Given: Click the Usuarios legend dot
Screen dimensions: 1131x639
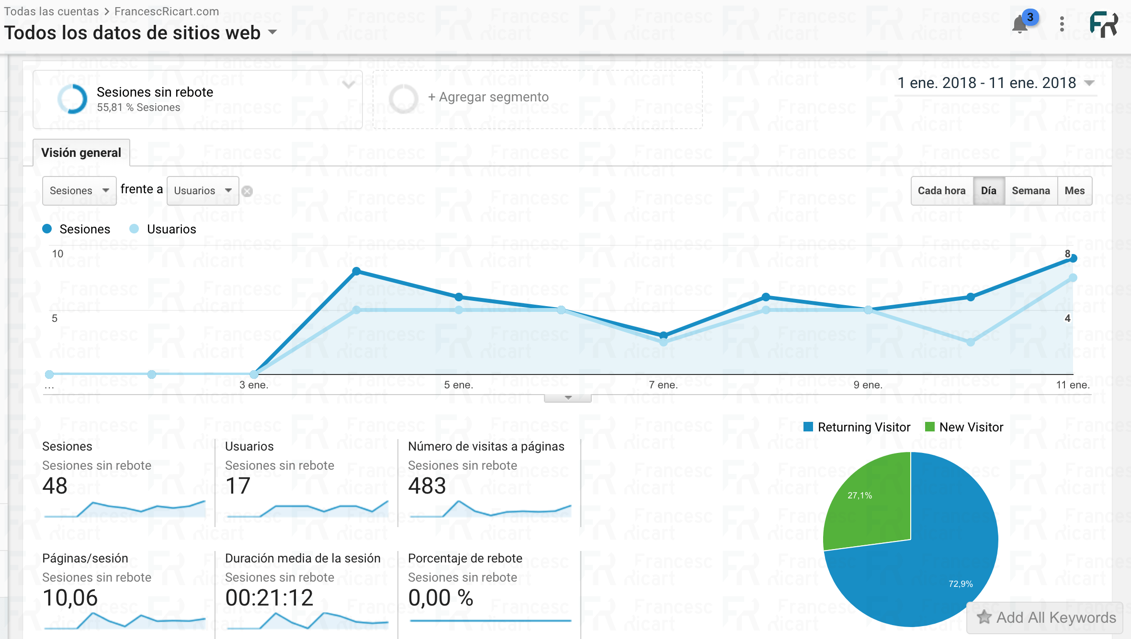Looking at the screenshot, I should click(134, 229).
